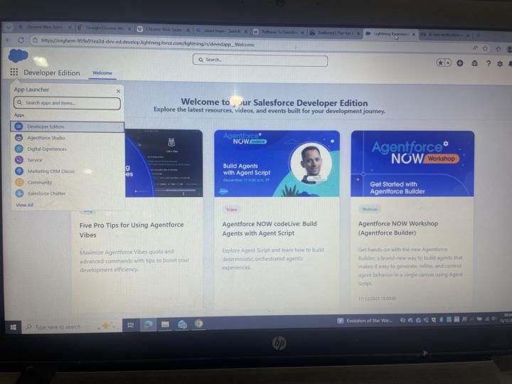This screenshot has width=512, height=384.
Task: Select the Welcome navigation tab
Action: point(102,73)
